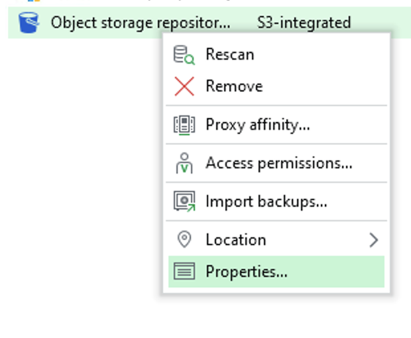The image size is (411, 338).
Task: Click the Location map pin icon
Action: pyautogui.click(x=184, y=239)
